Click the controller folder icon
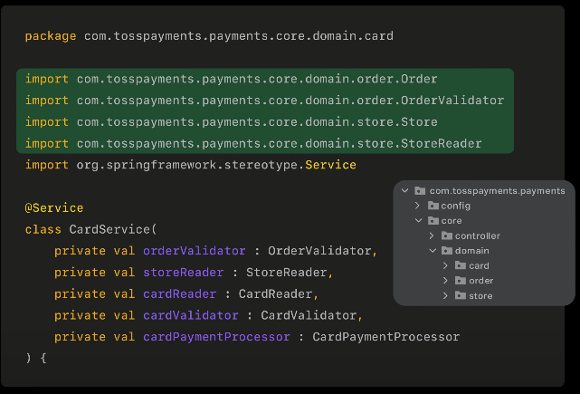 coord(447,235)
